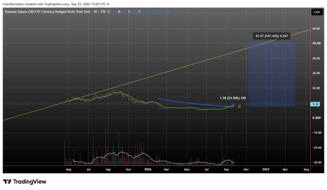This screenshot has width=327, height=190.
Task: Click the orange D dividend marker
Action: tap(239, 107)
